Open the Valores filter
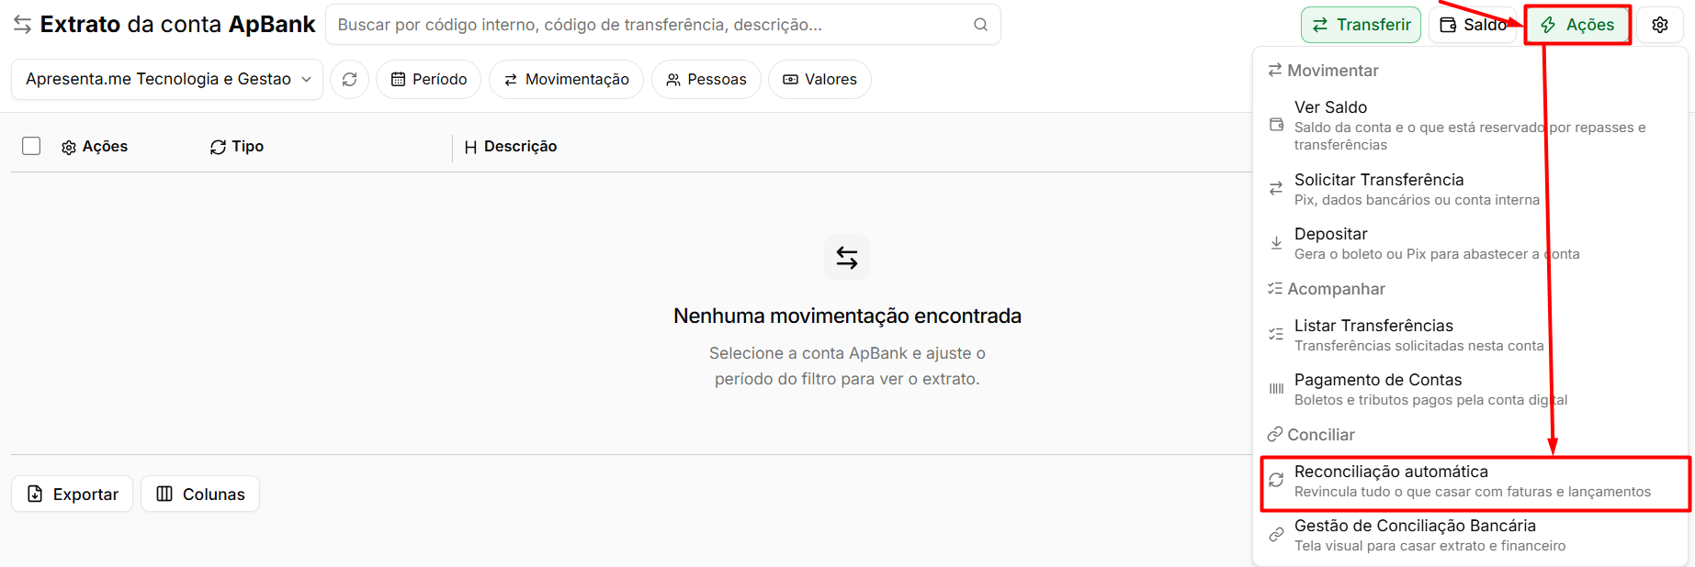 (820, 80)
